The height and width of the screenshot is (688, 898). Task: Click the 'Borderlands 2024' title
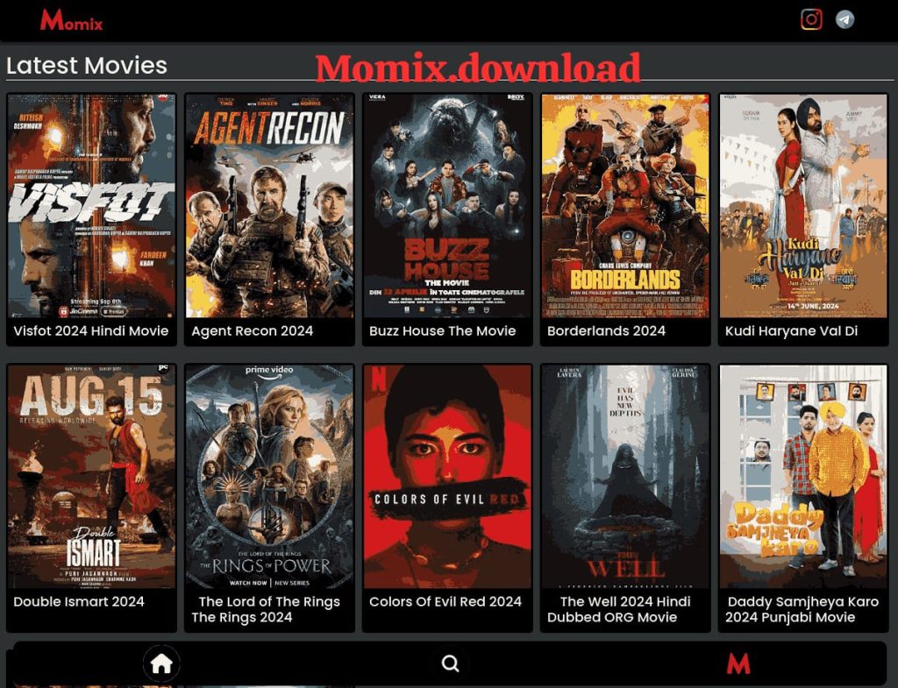(606, 330)
